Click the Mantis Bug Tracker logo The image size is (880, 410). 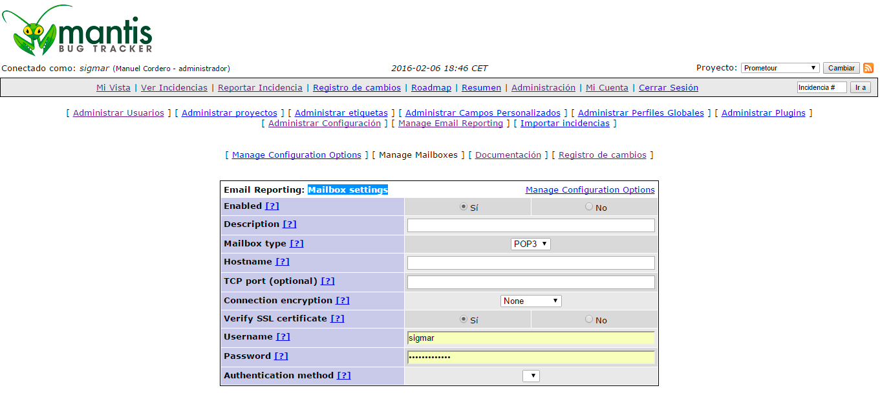coord(78,30)
